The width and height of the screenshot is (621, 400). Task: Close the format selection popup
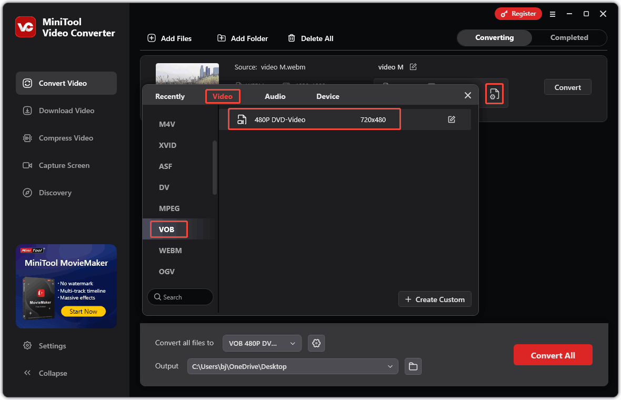click(468, 95)
